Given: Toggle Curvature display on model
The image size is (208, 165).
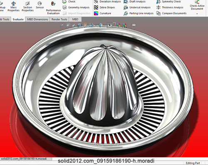Looking at the screenshot, I should pyautogui.click(x=102, y=13).
